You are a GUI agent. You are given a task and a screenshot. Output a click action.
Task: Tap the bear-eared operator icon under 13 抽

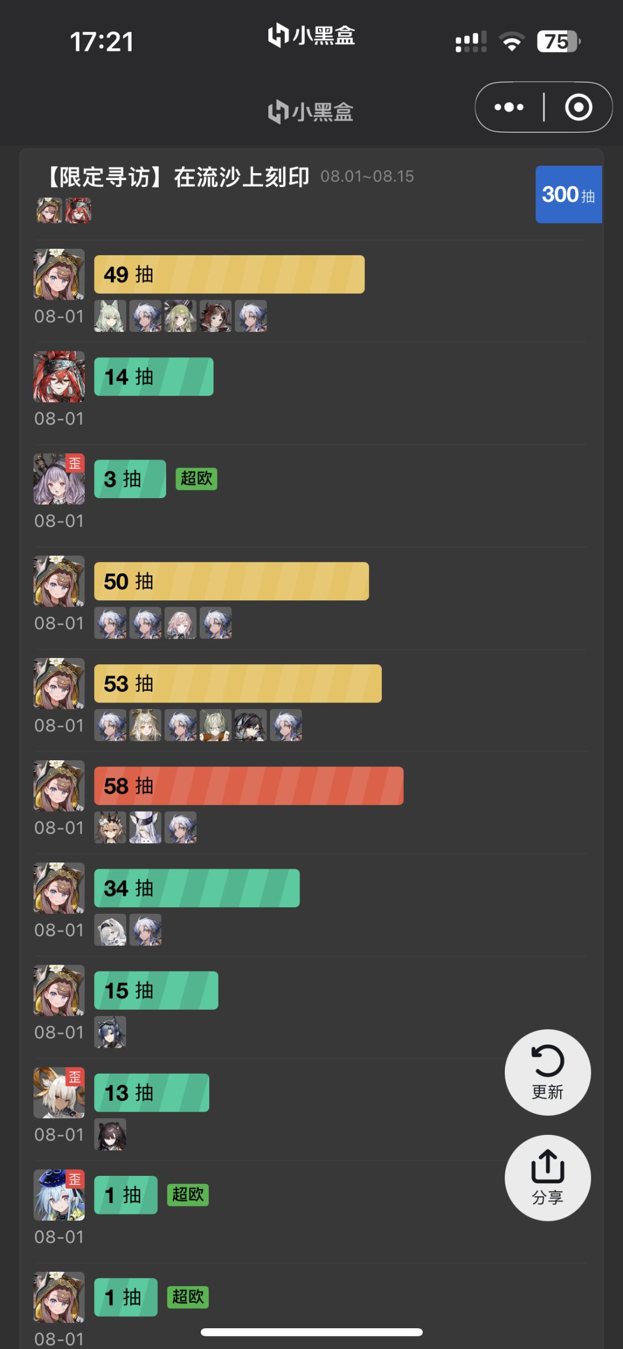pos(110,1134)
